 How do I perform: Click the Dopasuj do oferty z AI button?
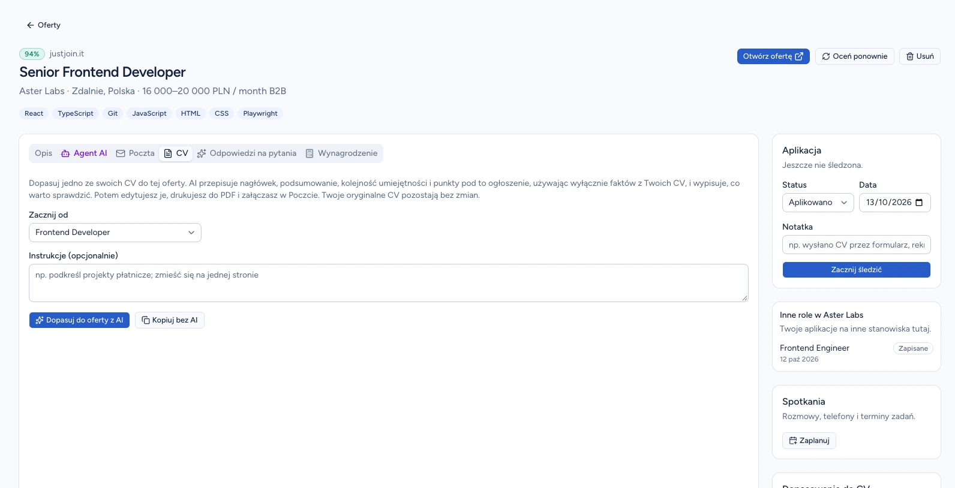tap(79, 320)
